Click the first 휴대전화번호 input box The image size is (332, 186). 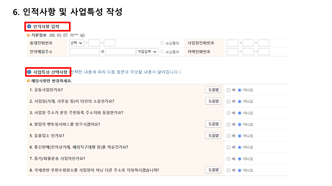(x=94, y=43)
